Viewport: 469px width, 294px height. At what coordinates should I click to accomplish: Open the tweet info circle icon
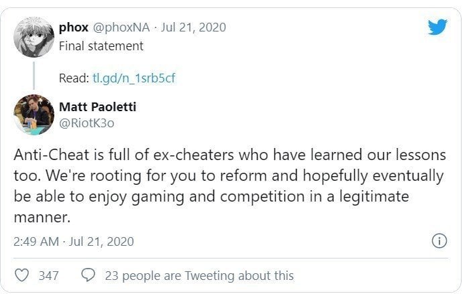click(x=439, y=240)
